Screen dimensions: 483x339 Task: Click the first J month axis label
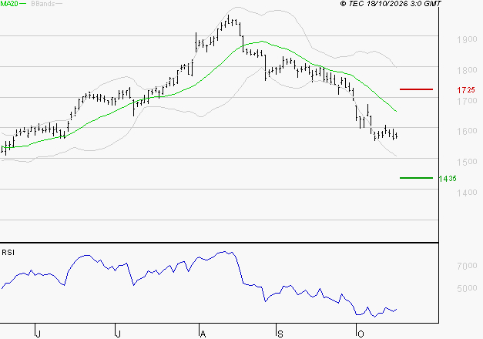pyautogui.click(x=39, y=334)
